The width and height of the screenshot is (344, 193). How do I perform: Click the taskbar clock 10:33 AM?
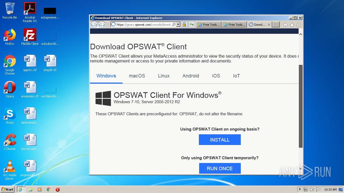[330, 190]
